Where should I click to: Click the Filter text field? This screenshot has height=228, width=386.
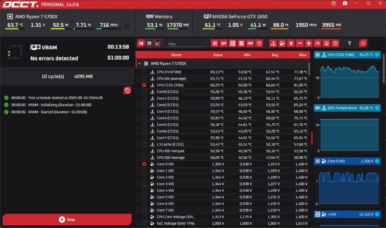[186, 44]
